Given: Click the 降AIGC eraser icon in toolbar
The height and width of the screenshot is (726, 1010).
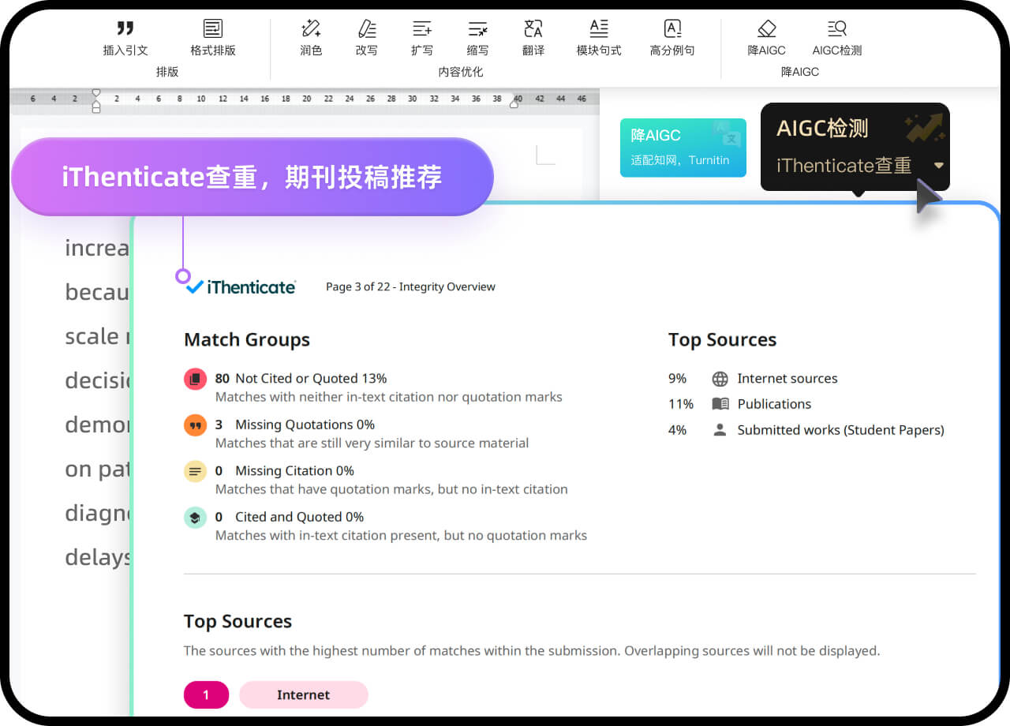Looking at the screenshot, I should click(x=767, y=29).
